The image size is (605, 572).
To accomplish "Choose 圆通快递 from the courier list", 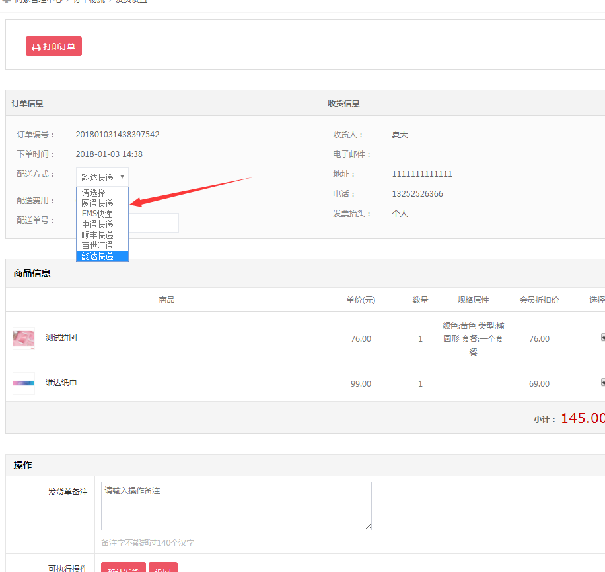I will [x=97, y=203].
